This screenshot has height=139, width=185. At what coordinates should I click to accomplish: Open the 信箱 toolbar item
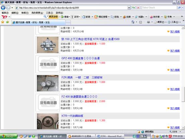[x=115, y=17]
